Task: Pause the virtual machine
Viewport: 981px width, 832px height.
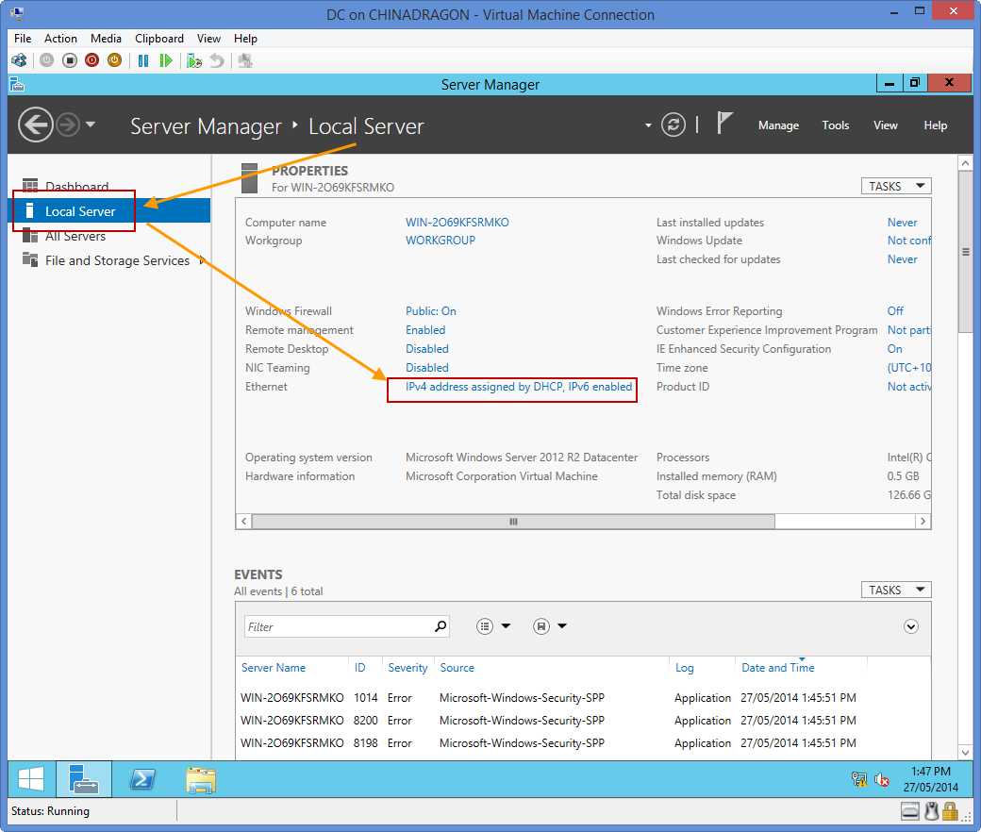Action: [143, 60]
